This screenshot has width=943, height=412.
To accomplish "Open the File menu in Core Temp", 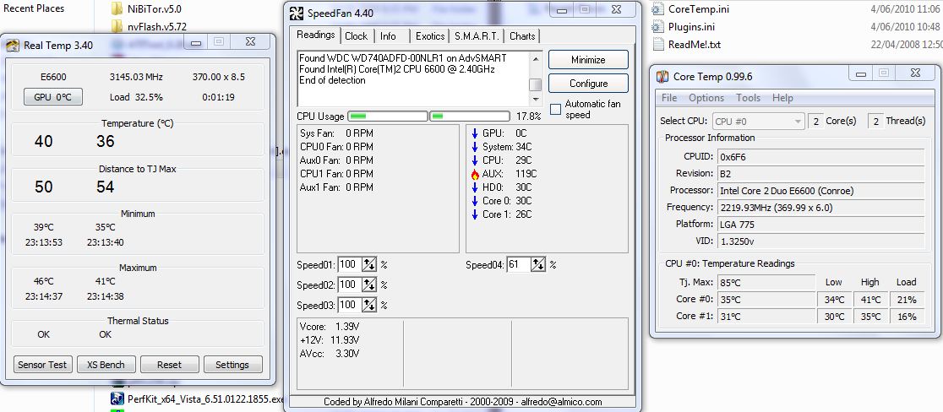I will pyautogui.click(x=668, y=98).
